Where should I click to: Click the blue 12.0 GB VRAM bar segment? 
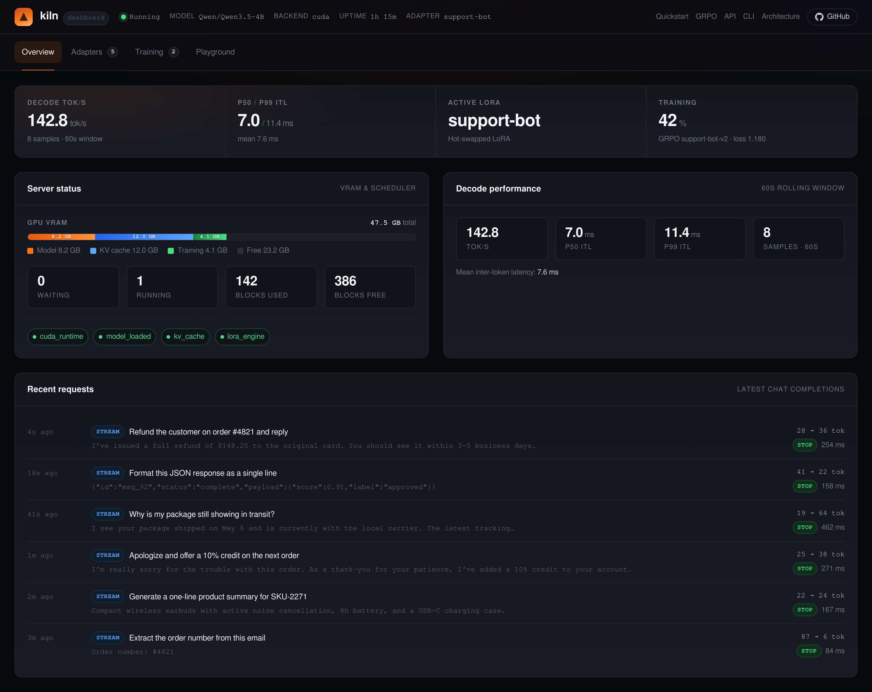click(144, 237)
